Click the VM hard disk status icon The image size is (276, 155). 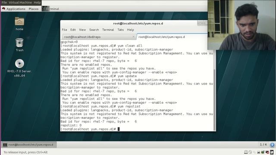pos(246,152)
